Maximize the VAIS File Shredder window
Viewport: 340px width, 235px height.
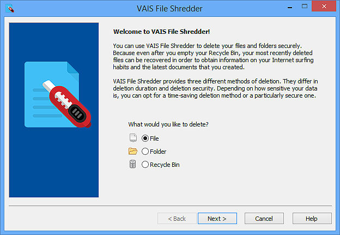pyautogui.click(x=305, y=7)
